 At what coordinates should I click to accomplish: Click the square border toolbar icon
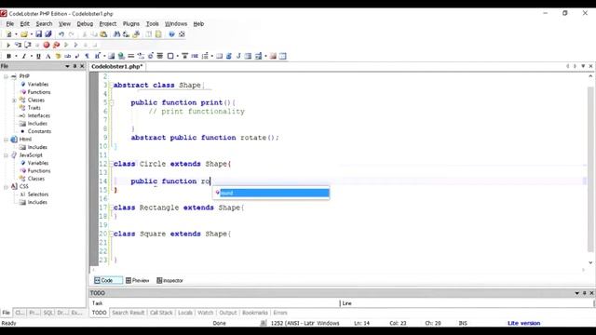(170, 56)
